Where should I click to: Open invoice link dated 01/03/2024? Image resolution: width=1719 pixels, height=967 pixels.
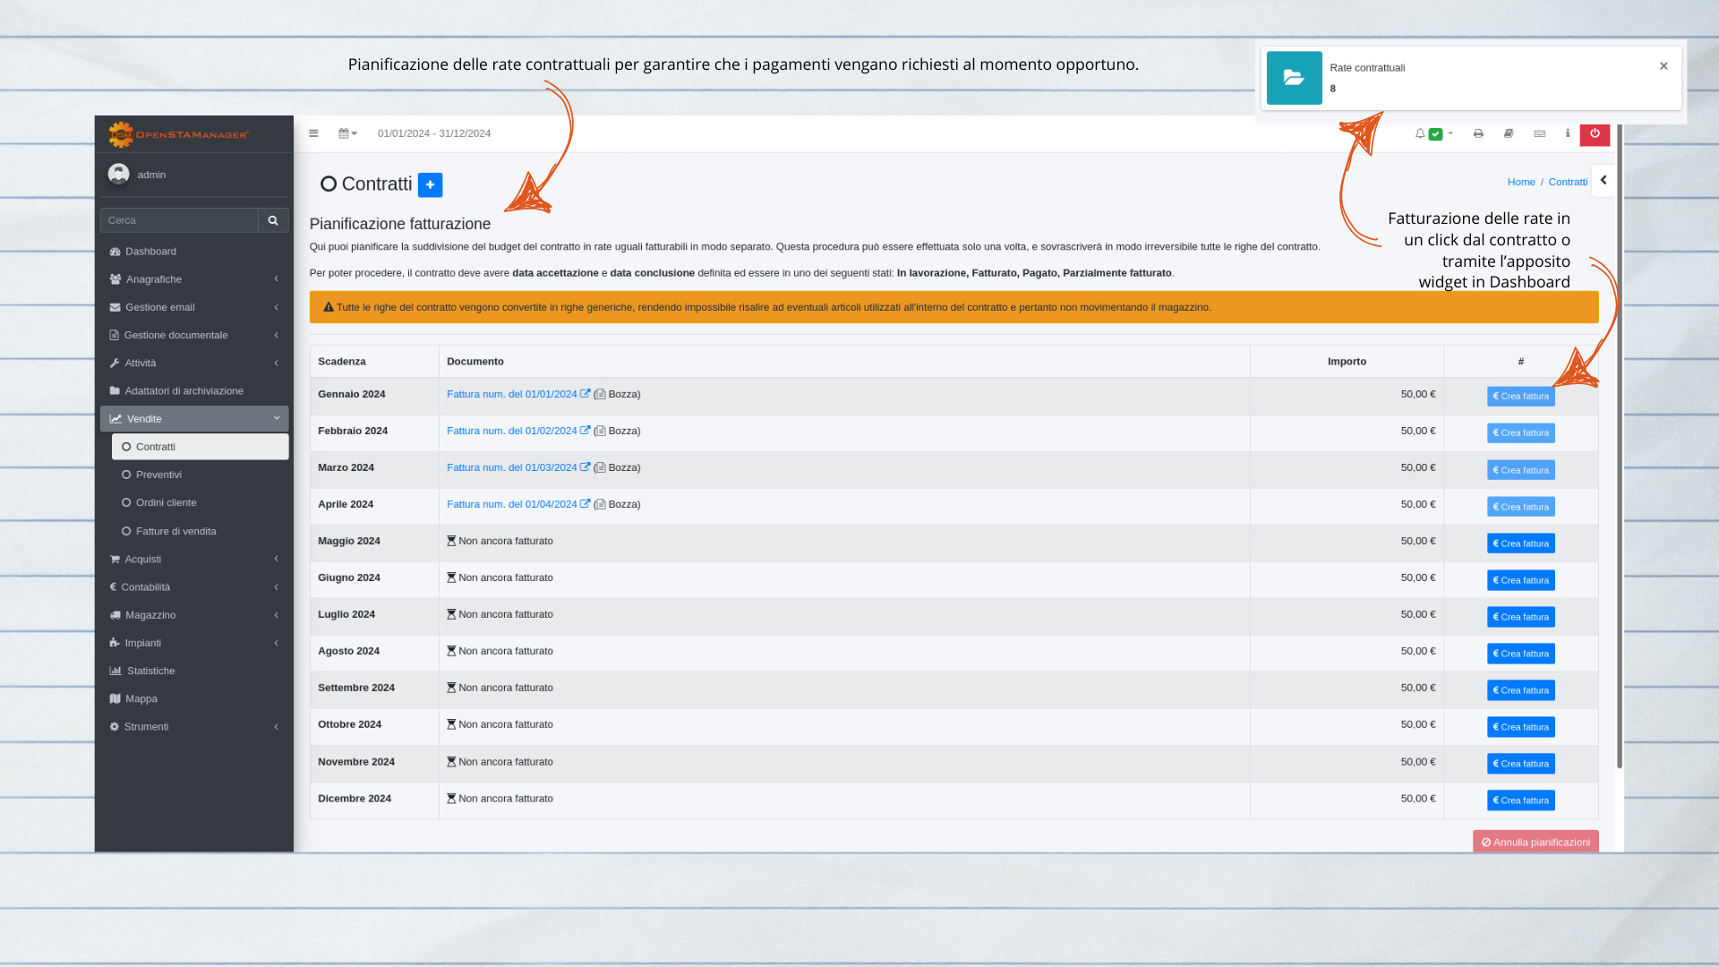pos(518,467)
